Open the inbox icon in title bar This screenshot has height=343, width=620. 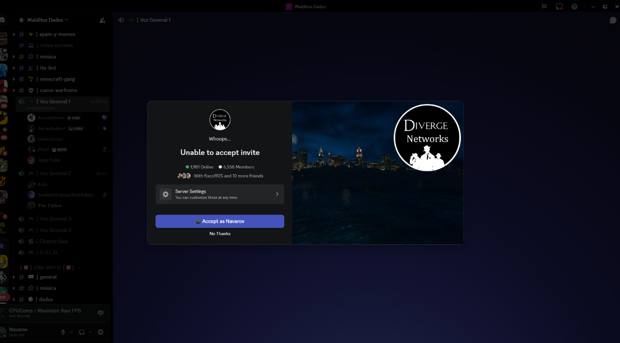(x=559, y=7)
